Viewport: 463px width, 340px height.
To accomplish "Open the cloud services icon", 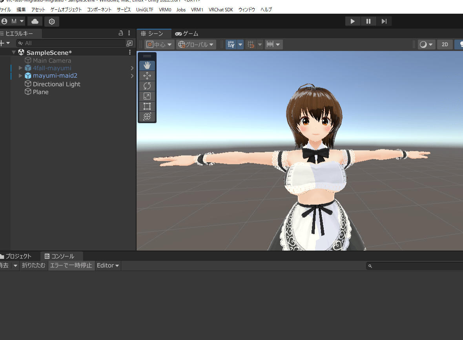I will [x=35, y=21].
